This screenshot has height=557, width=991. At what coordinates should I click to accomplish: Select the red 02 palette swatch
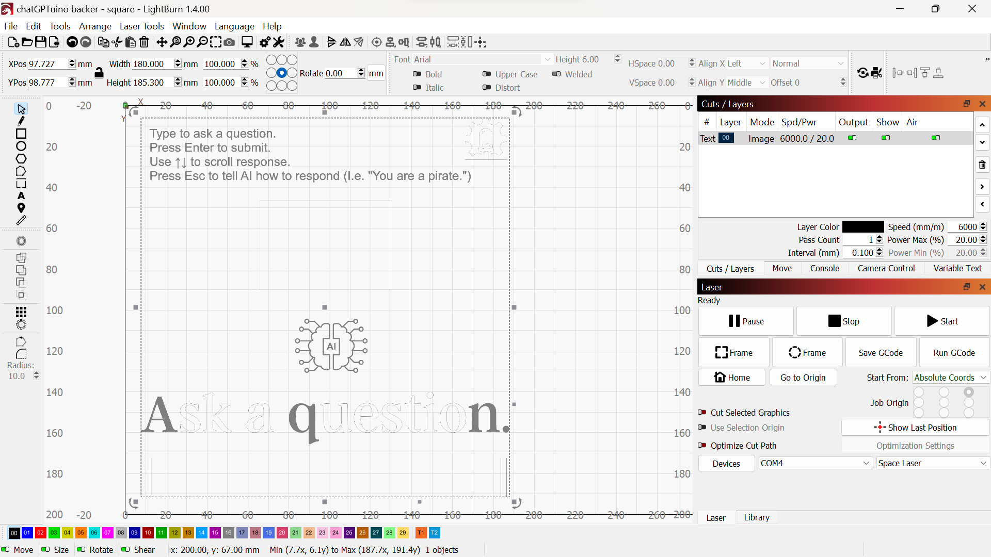pyautogui.click(x=41, y=533)
